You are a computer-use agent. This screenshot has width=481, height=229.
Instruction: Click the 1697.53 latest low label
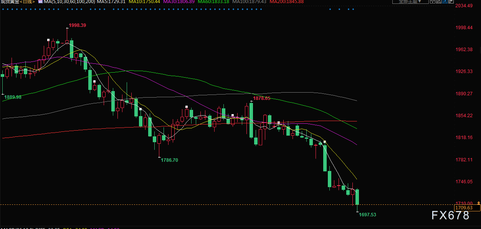(367, 215)
